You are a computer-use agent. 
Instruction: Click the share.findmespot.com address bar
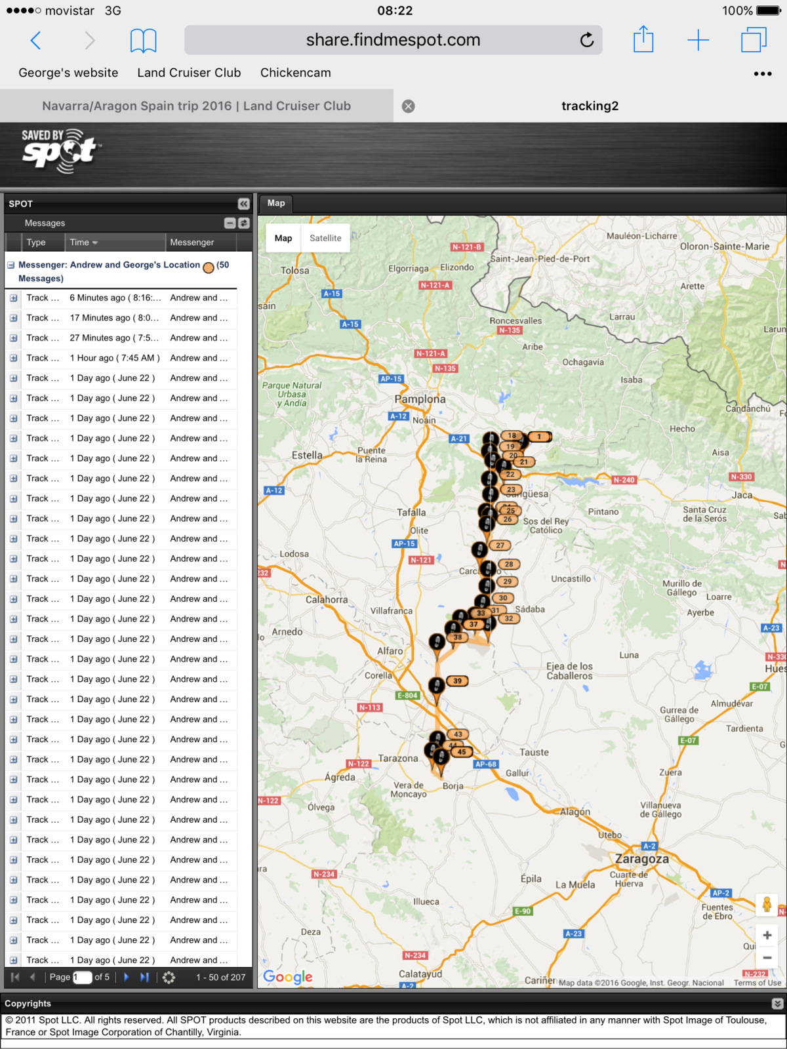coord(393,40)
